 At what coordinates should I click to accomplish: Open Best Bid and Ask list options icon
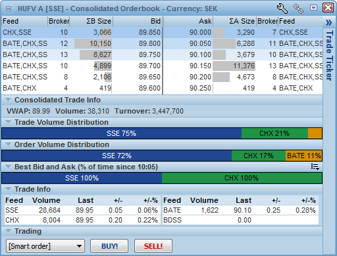315,167
